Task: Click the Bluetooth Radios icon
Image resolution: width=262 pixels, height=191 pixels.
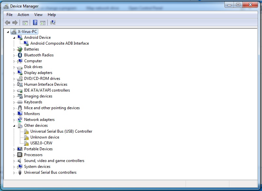Action: 20,55
